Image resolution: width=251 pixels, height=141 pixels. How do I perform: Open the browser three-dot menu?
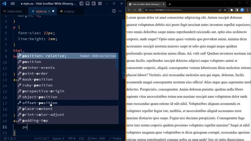click(247, 10)
